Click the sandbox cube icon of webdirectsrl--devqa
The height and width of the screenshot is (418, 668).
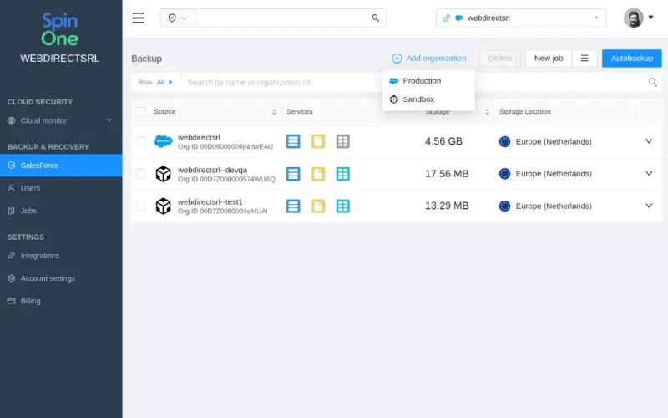(x=163, y=174)
